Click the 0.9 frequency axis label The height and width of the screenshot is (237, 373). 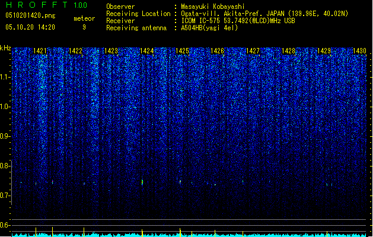tap(5, 136)
